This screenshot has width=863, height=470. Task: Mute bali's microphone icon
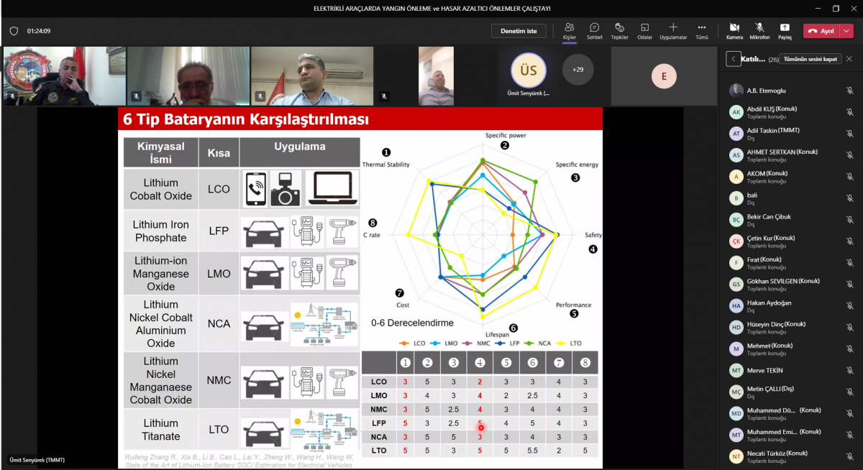pos(849,198)
